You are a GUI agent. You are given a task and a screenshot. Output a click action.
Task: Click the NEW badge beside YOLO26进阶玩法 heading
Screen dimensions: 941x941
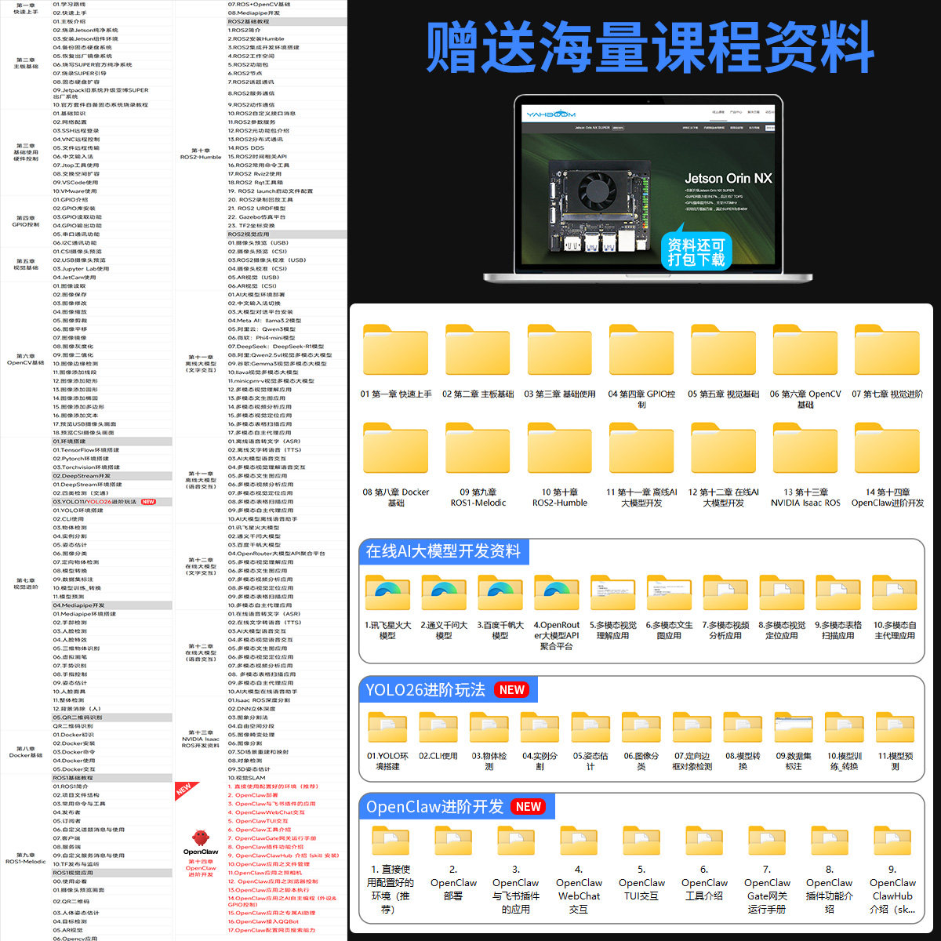[x=512, y=690]
